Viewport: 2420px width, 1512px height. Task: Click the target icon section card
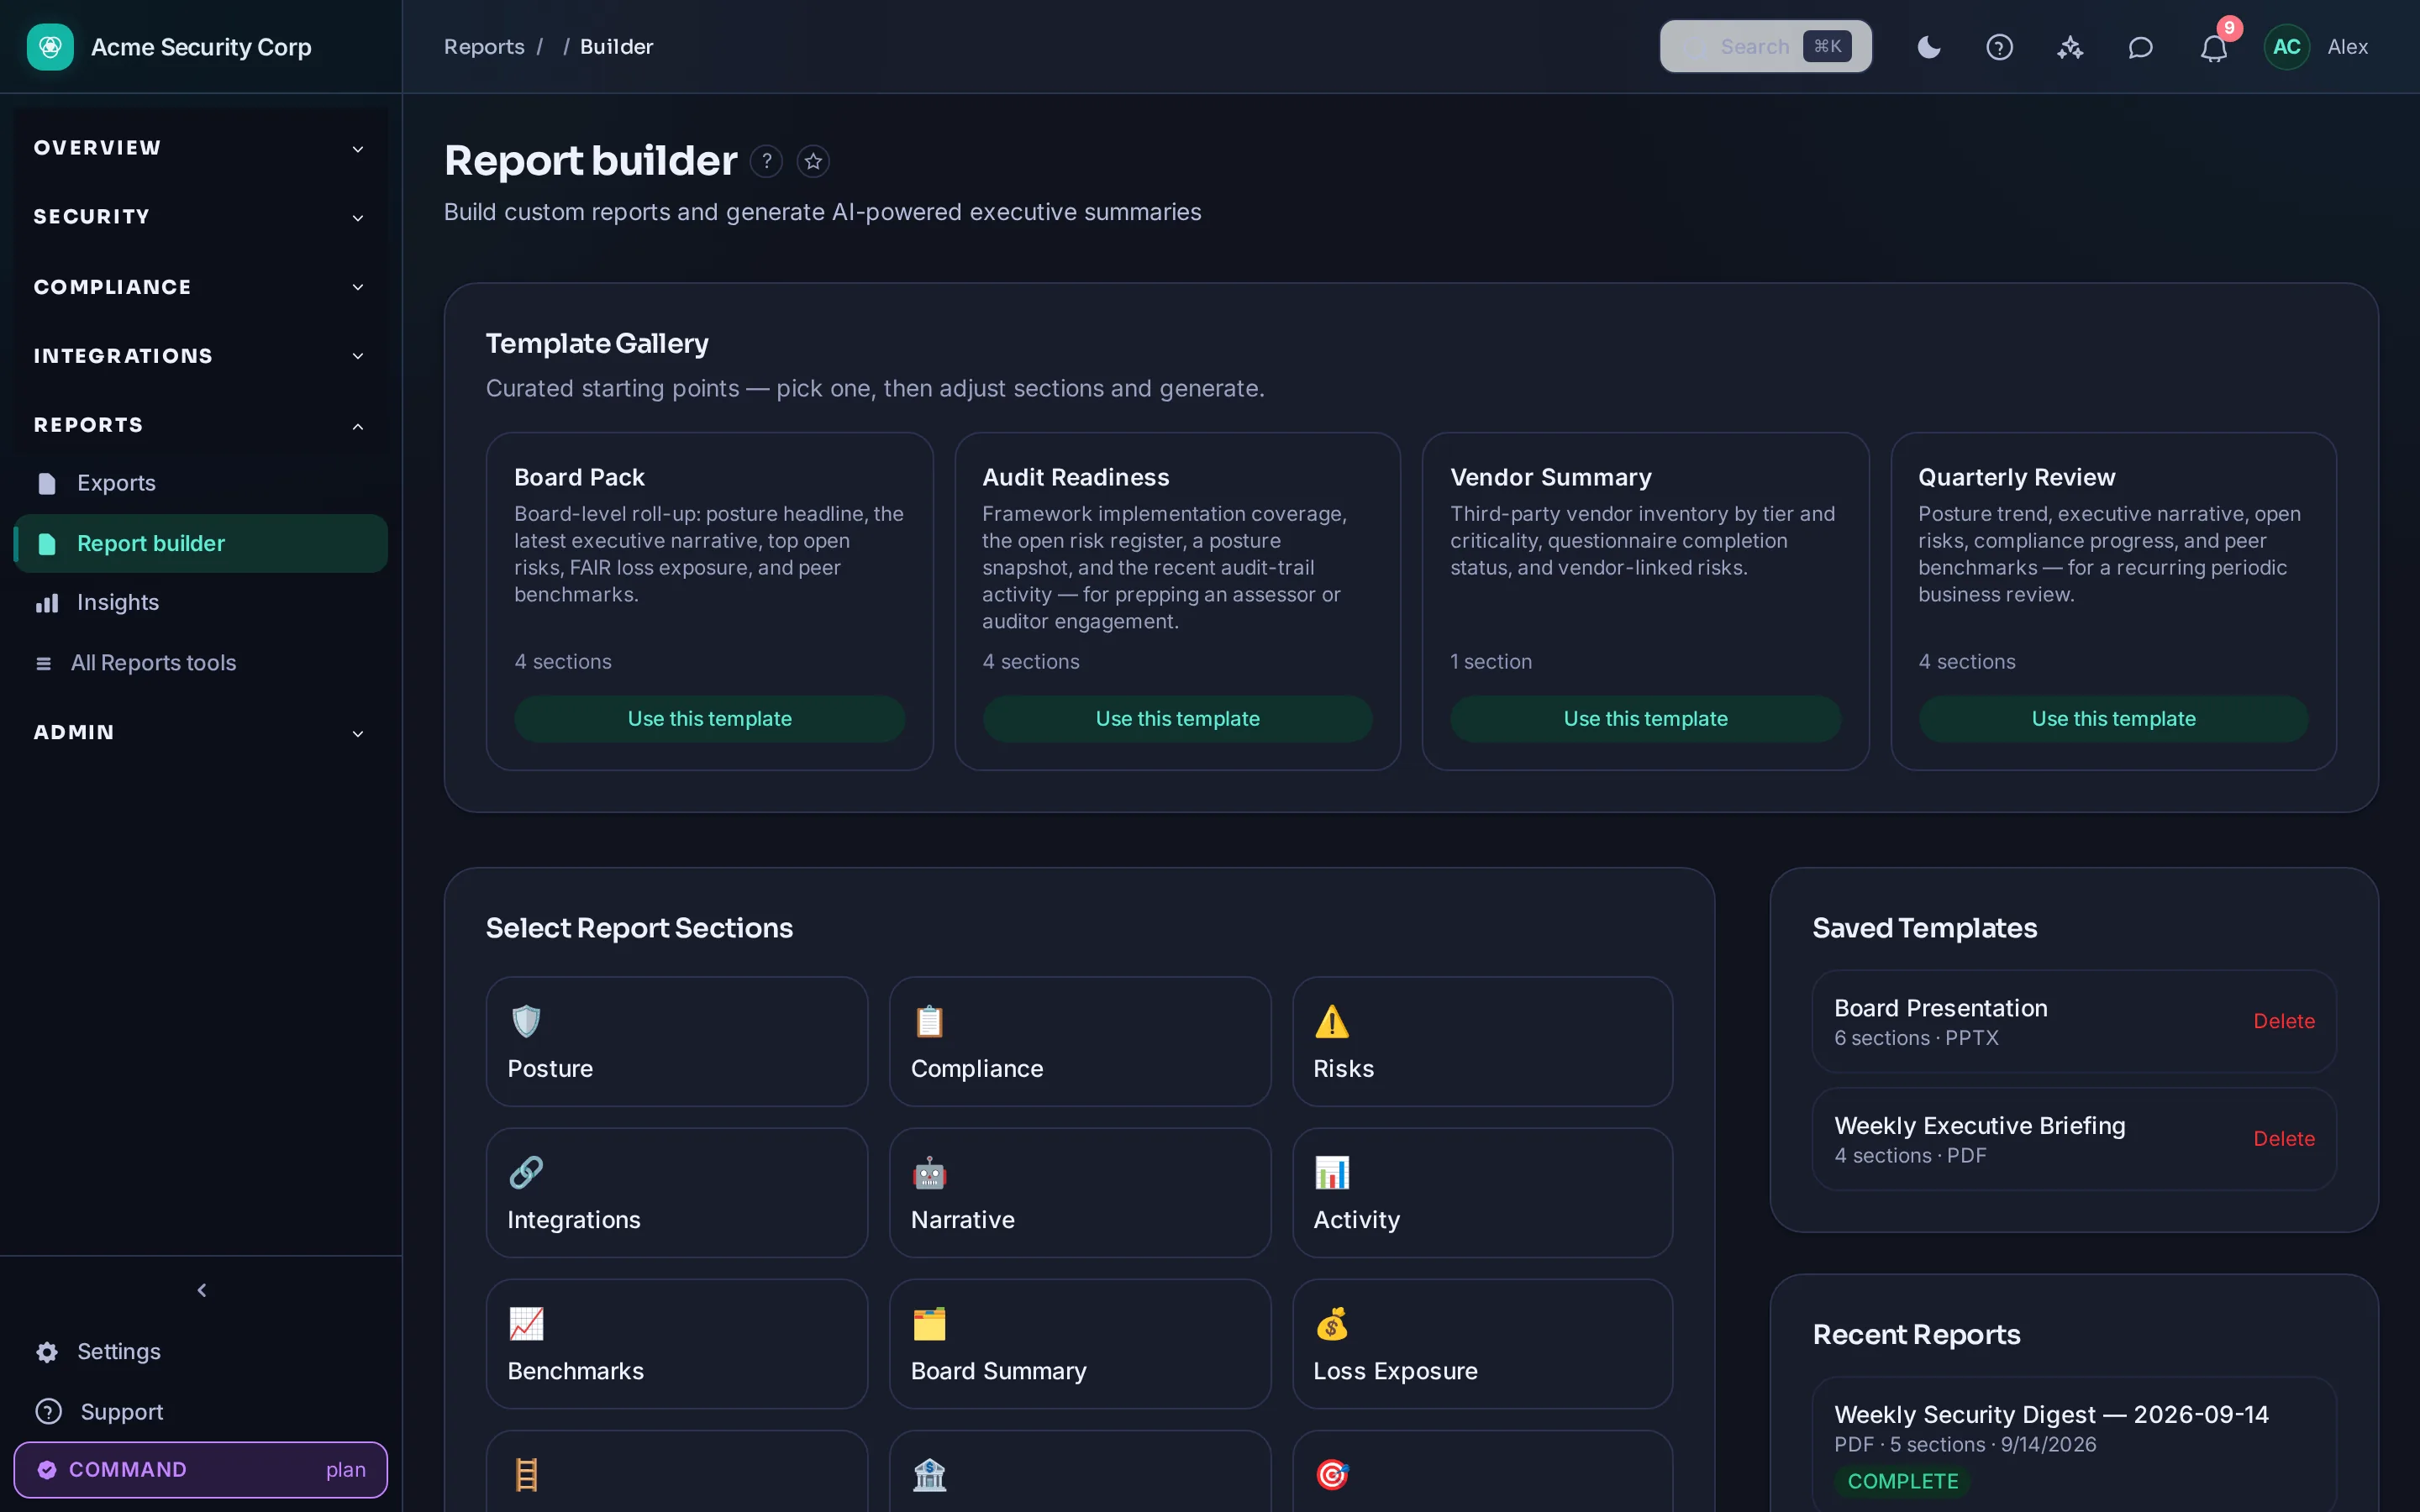pos(1482,1471)
